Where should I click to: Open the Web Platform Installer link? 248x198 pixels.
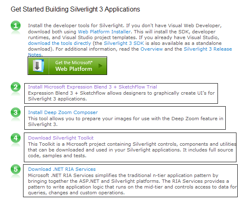coord(104,32)
